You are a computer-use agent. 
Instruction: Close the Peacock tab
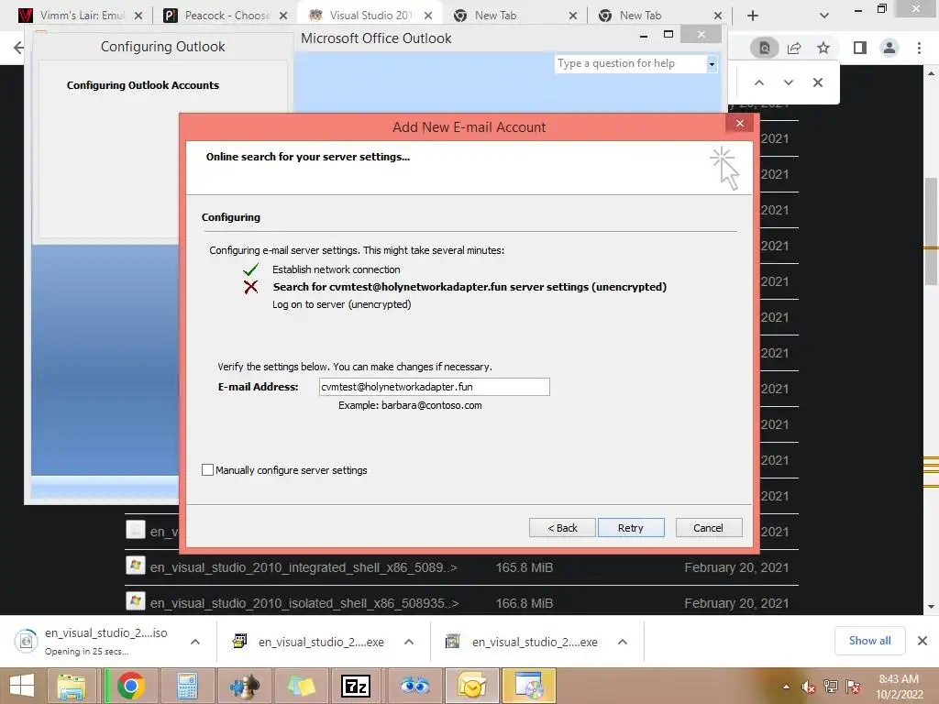(x=283, y=16)
